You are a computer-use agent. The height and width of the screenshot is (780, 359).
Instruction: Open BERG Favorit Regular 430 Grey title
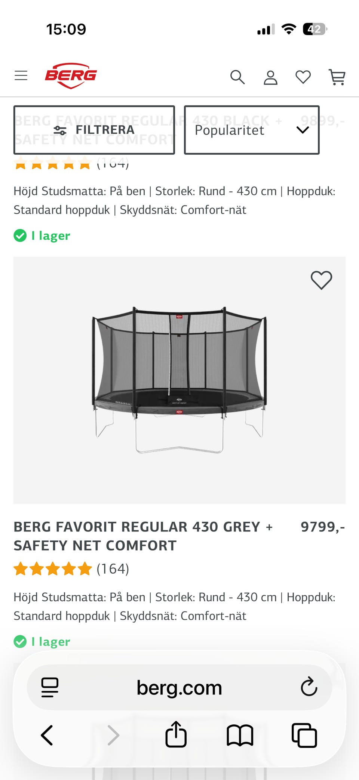pyautogui.click(x=143, y=536)
